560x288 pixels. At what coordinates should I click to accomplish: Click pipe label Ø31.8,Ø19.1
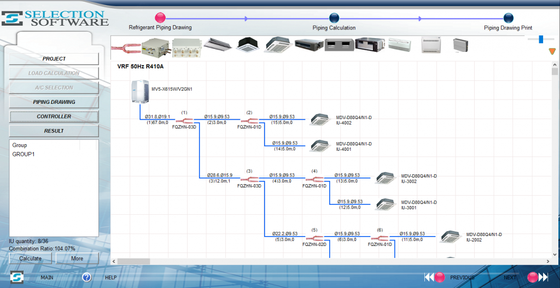pyautogui.click(x=157, y=117)
